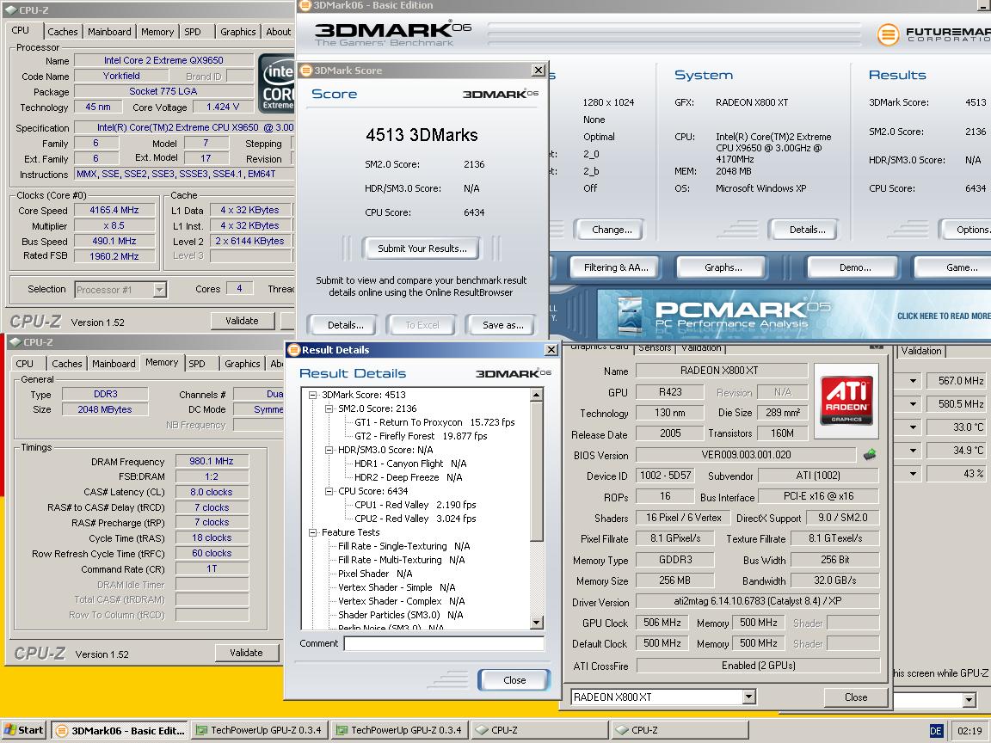Click Close button in GPU-Z window
The image size is (991, 743).
(856, 697)
